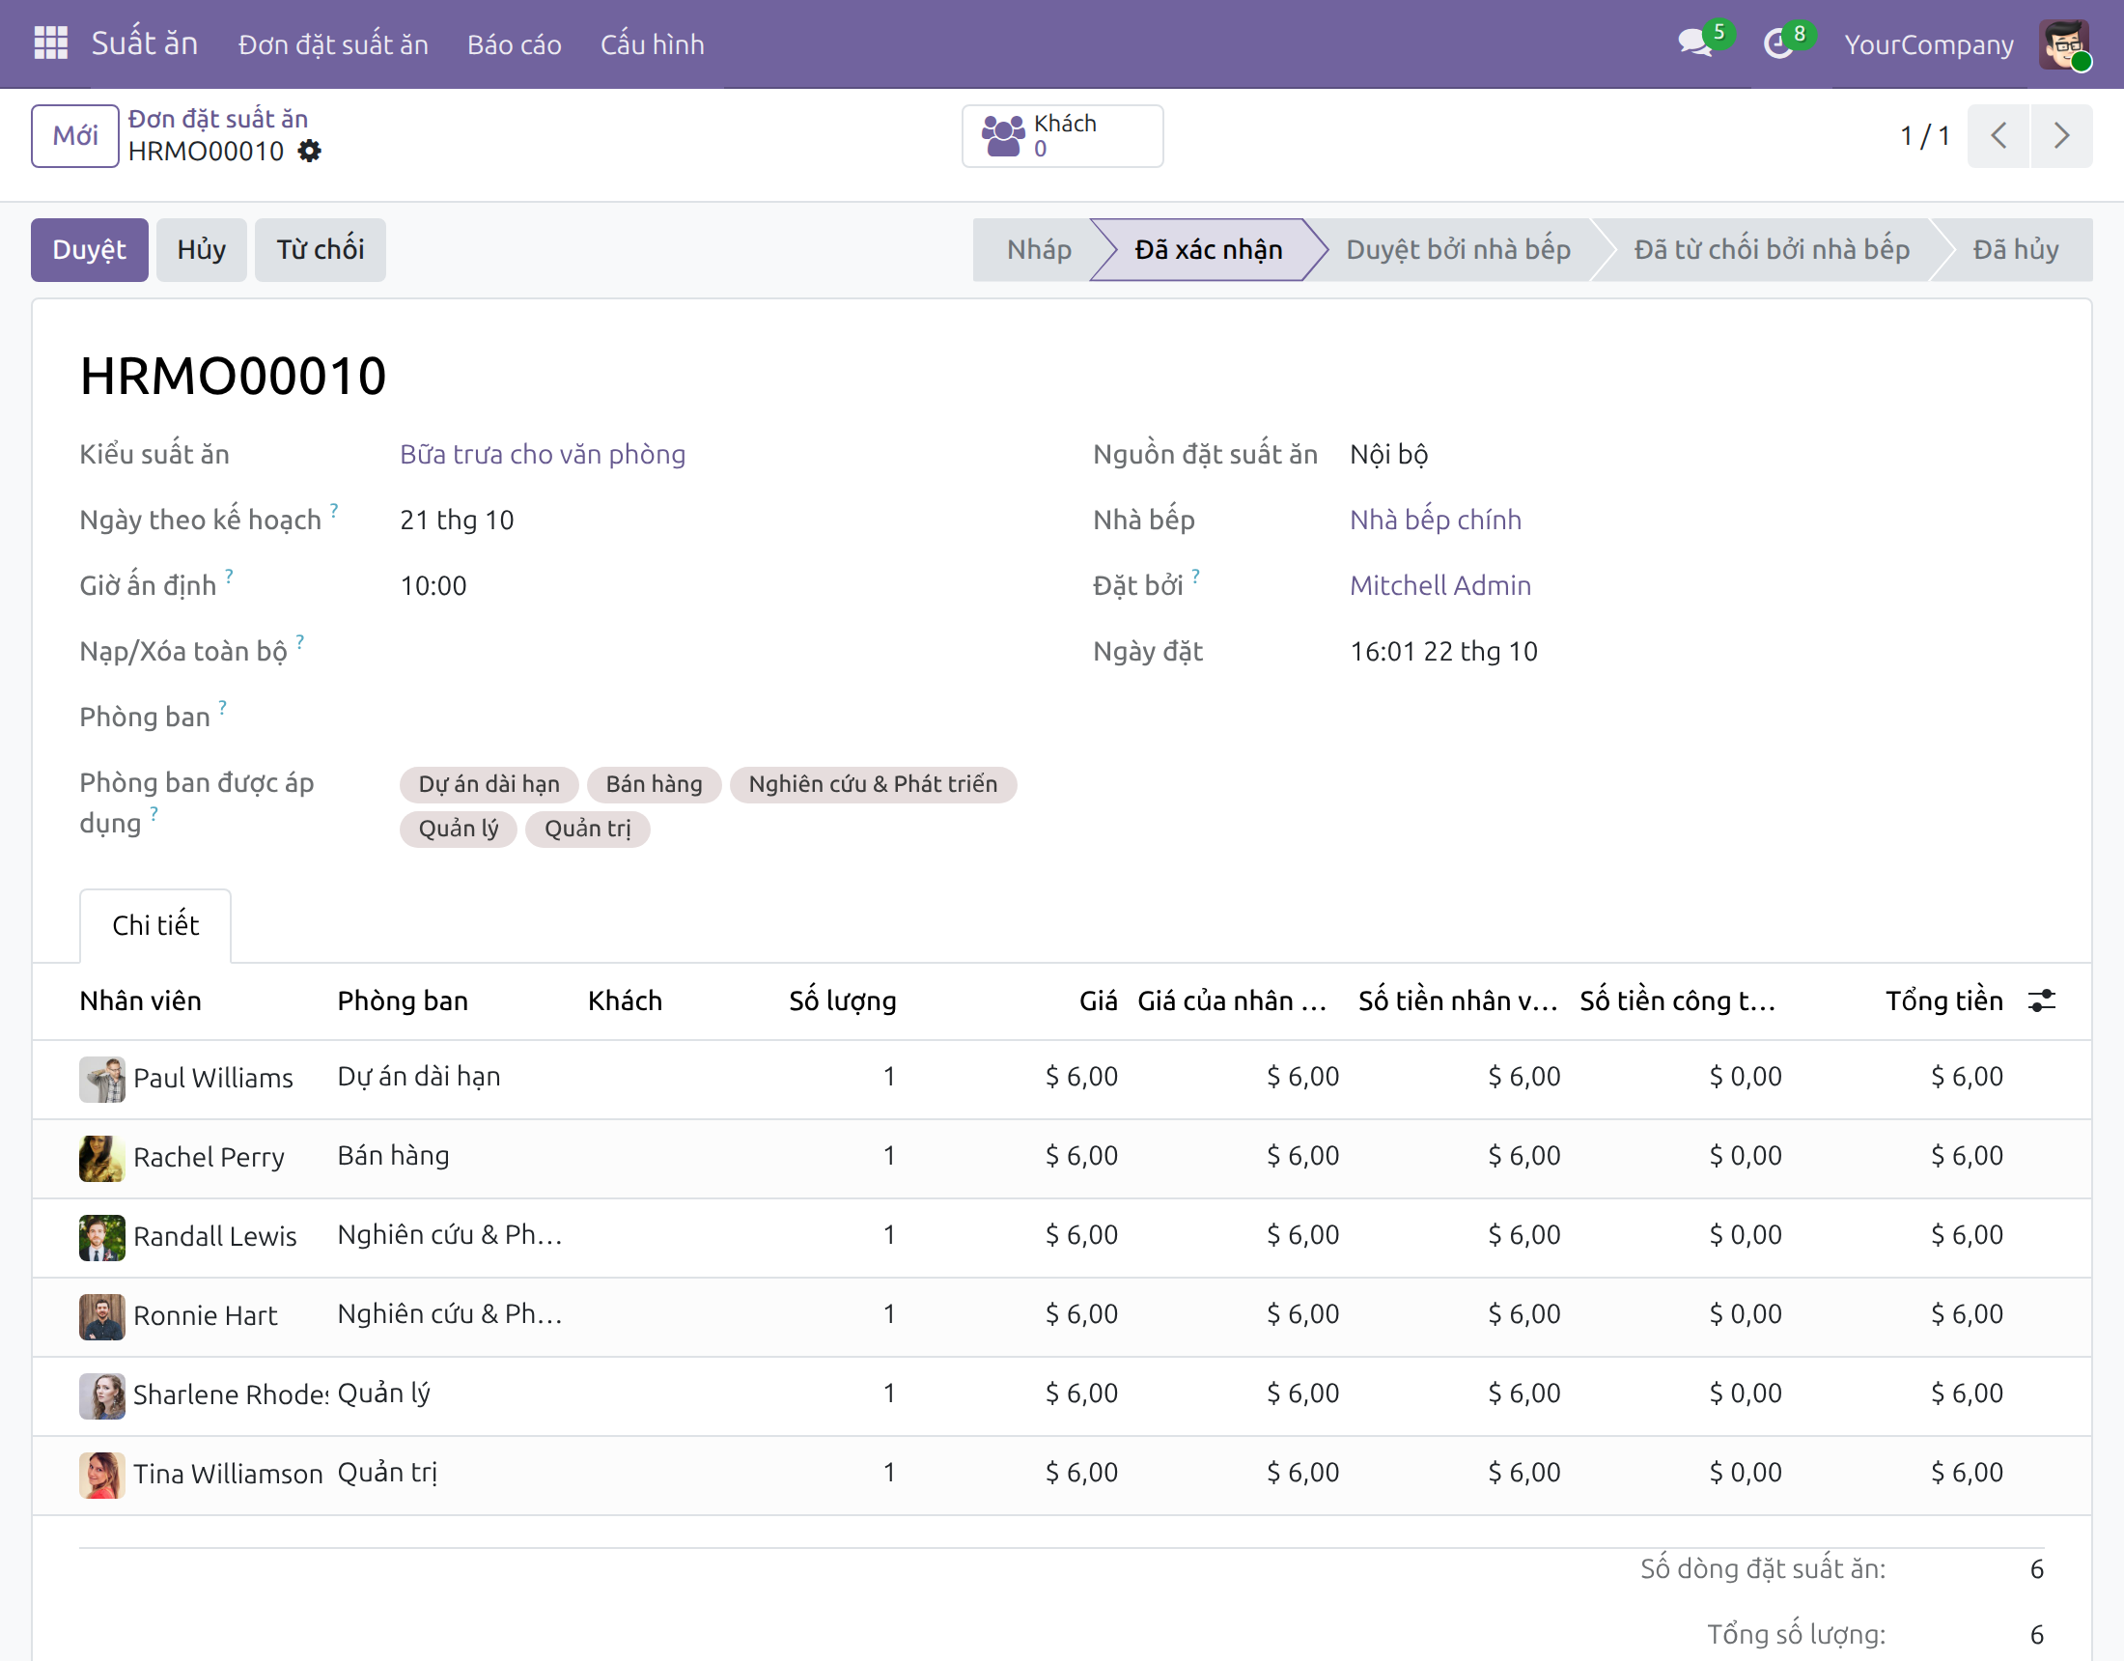Open the chat messages icon
The height and width of the screenshot is (1661, 2124).
tap(1695, 42)
